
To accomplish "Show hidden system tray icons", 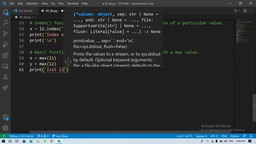I will pos(208,141).
